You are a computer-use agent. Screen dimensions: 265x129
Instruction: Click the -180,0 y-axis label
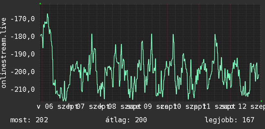23,37
